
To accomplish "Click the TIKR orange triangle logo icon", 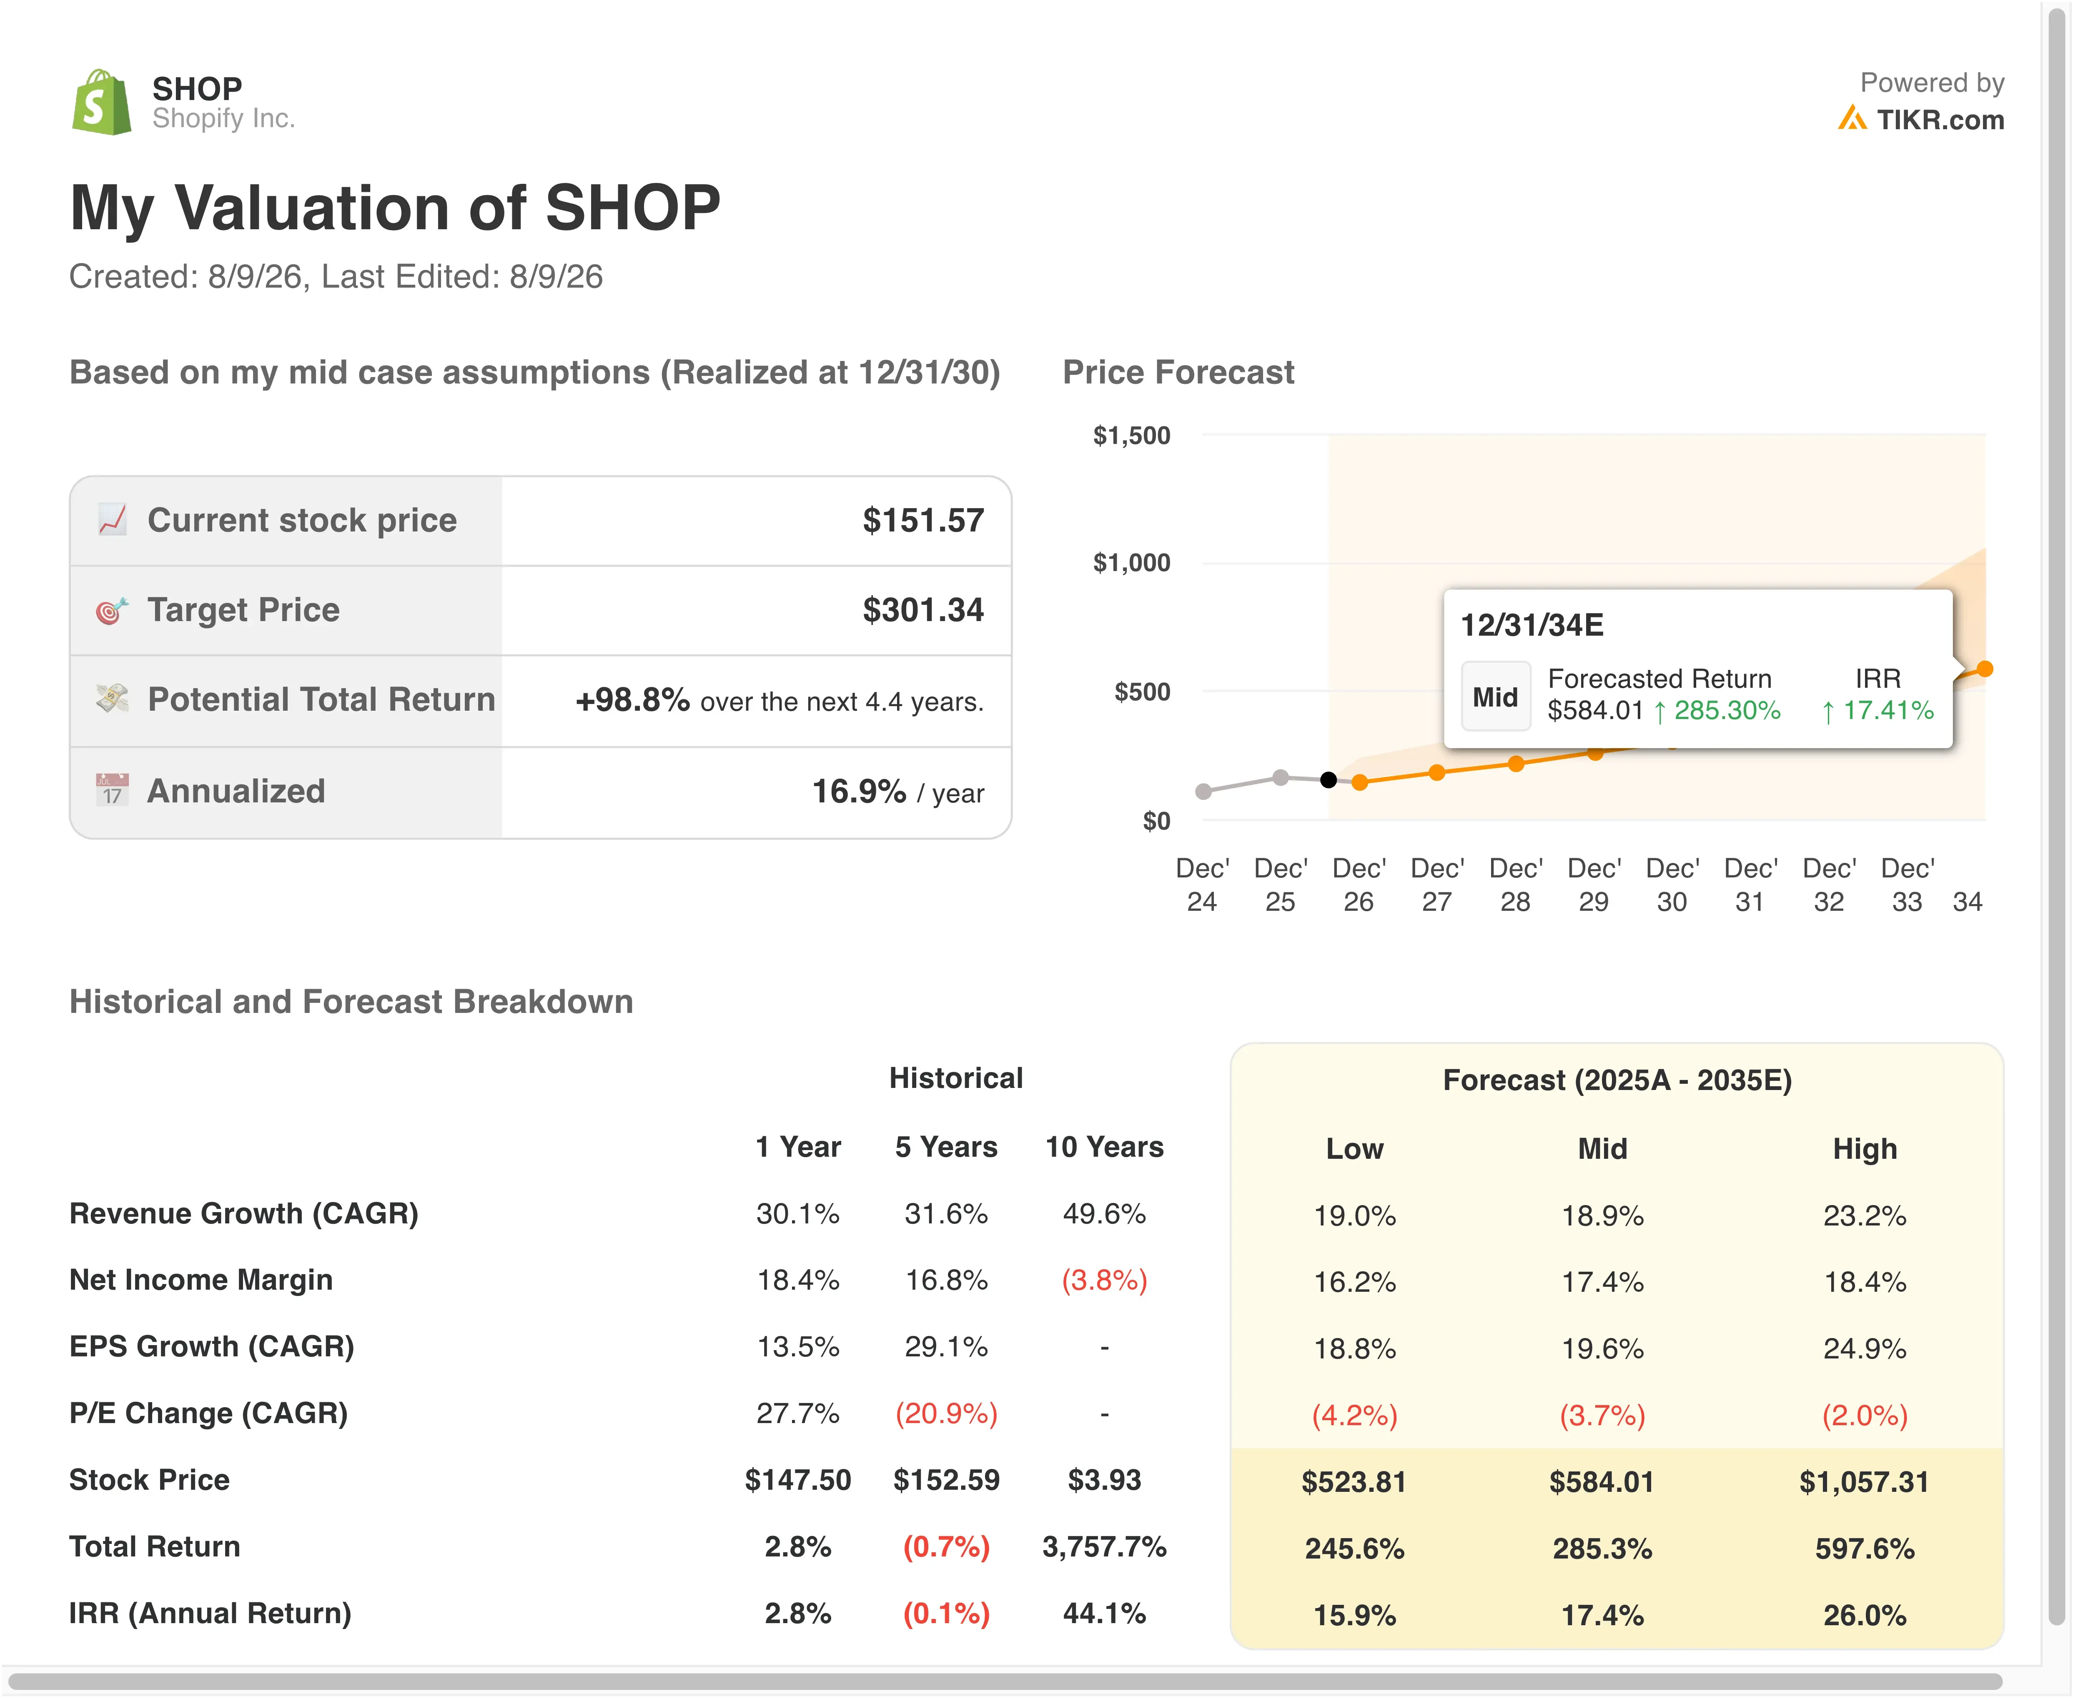I will pyautogui.click(x=1851, y=118).
